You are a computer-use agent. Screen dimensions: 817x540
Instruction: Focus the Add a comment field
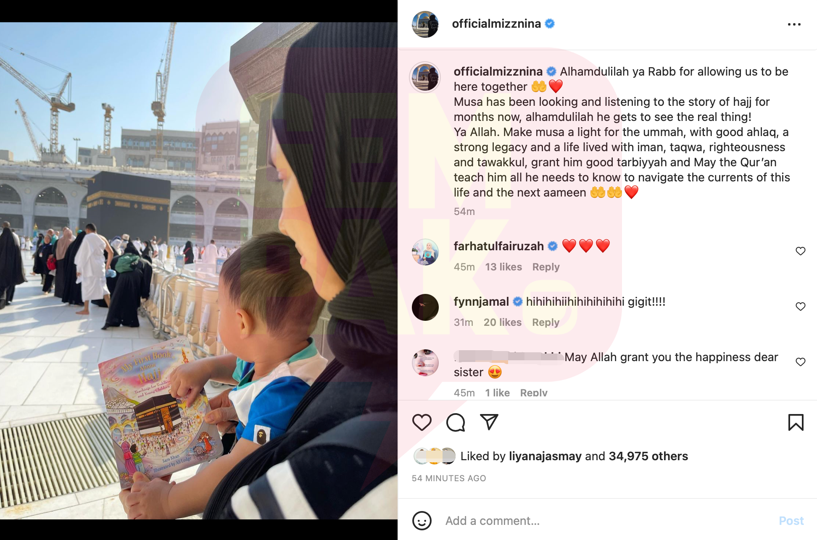(x=605, y=521)
